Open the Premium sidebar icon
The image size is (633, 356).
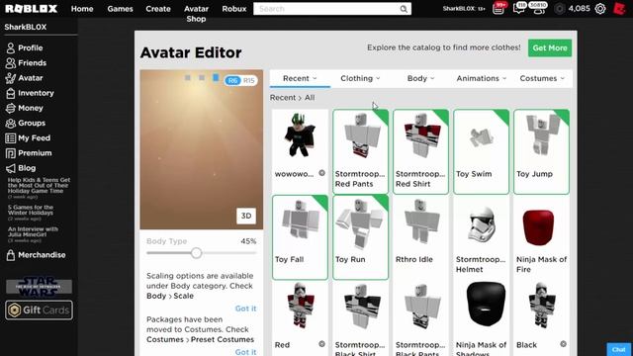(x=11, y=153)
